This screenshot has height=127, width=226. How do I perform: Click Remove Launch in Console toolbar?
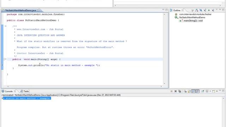[176, 91]
